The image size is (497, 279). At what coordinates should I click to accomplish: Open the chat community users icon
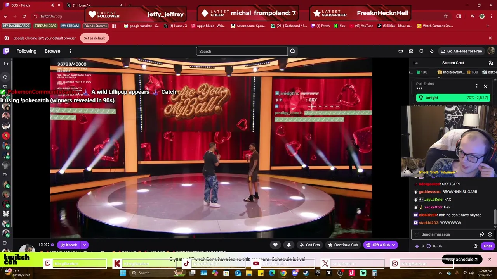[491, 63]
